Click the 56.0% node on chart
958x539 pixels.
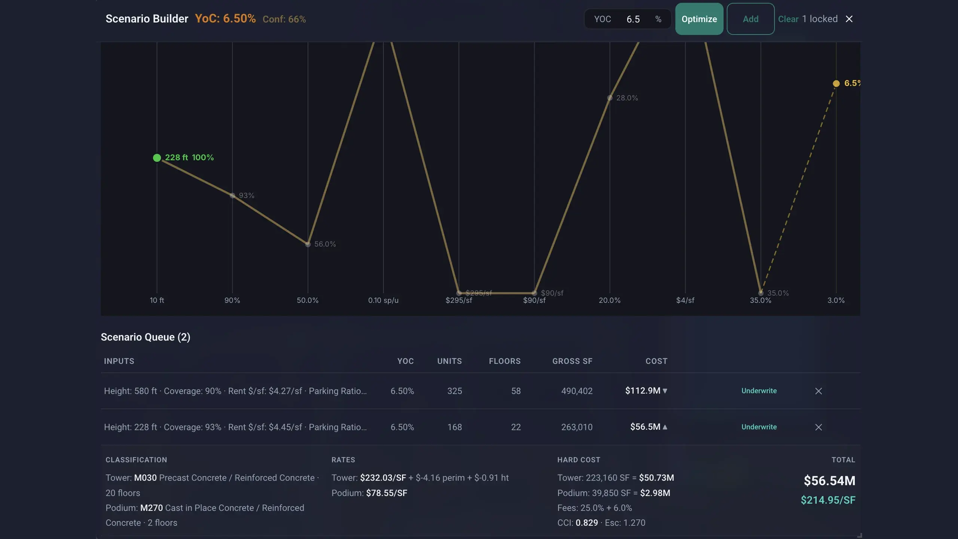[308, 244]
